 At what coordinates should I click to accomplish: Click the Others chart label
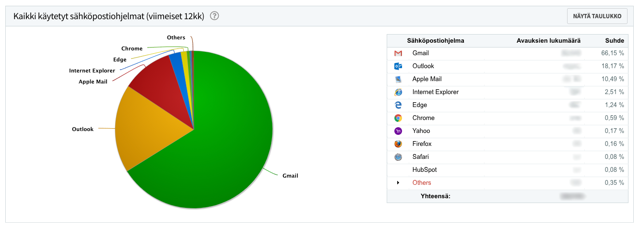click(x=176, y=37)
